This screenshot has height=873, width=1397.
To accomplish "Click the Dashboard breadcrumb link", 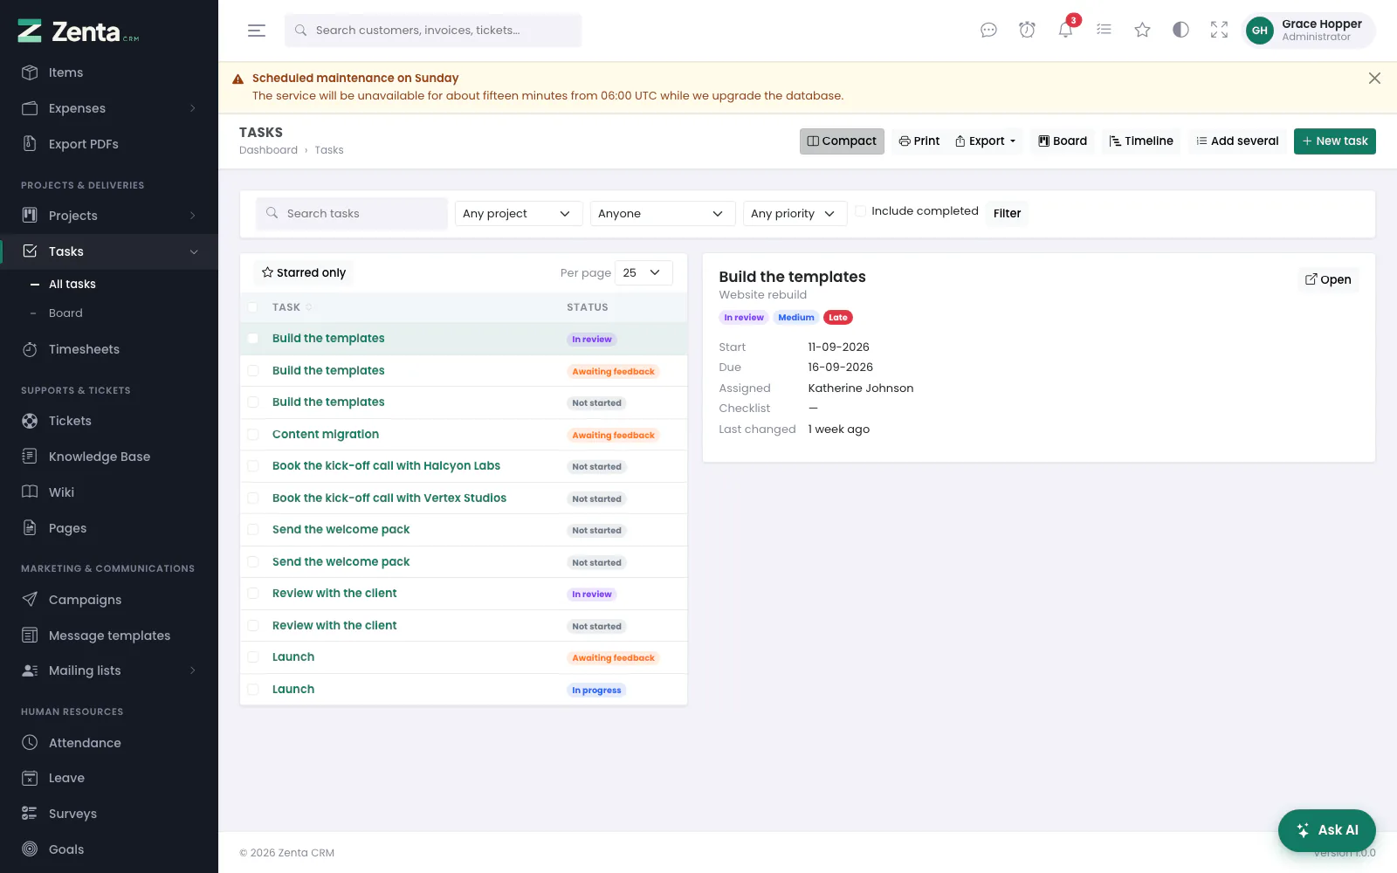I will click(x=268, y=150).
